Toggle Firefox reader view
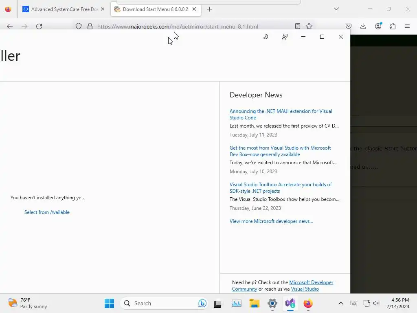This screenshot has width=417, height=313. click(298, 26)
